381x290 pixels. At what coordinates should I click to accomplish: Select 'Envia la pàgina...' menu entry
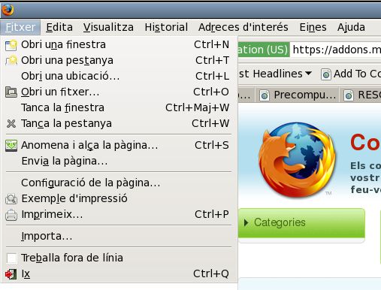(x=118, y=162)
